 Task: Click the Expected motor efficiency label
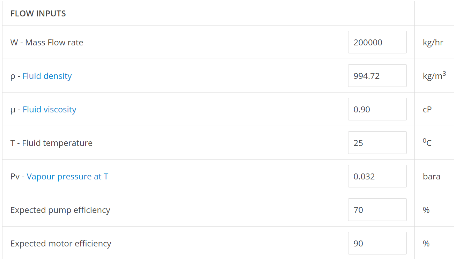[61, 244]
